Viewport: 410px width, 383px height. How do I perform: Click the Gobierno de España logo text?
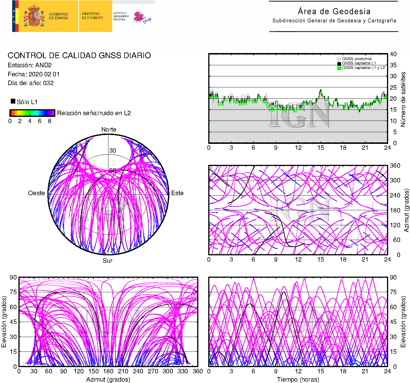(58, 16)
